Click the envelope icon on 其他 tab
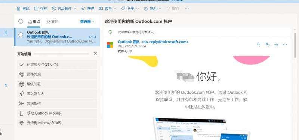299x140 pixels. (49, 22)
